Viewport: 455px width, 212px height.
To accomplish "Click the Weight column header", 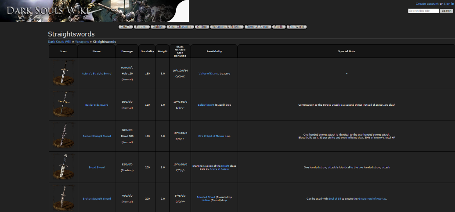I will point(162,51).
